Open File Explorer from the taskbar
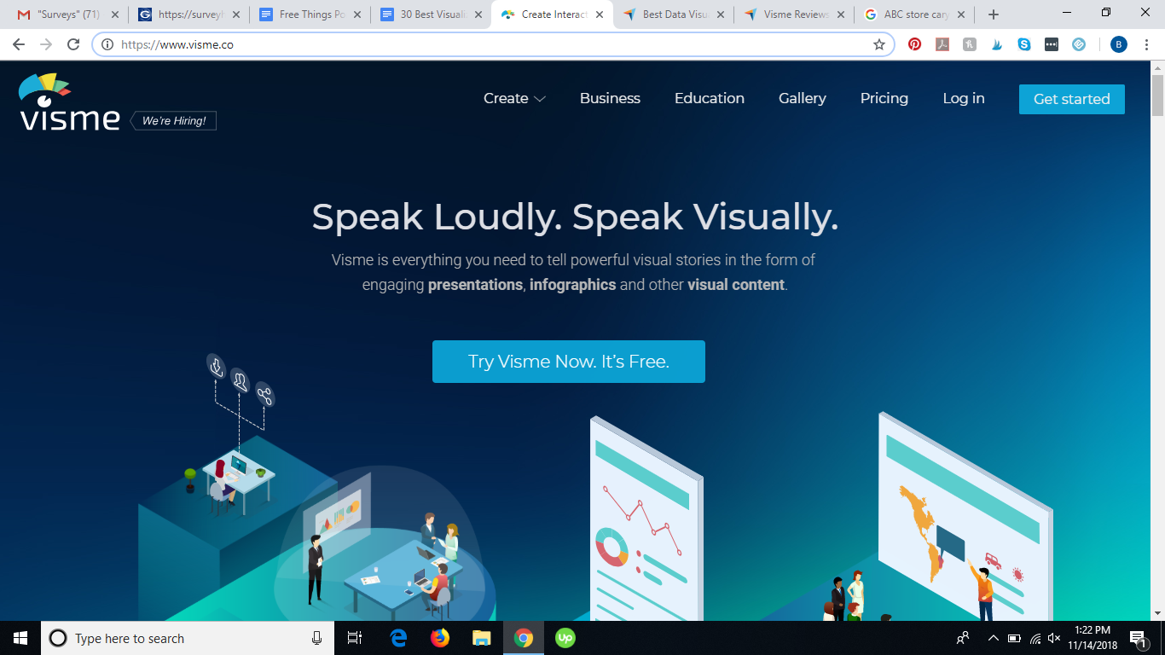The height and width of the screenshot is (655, 1165). [482, 638]
